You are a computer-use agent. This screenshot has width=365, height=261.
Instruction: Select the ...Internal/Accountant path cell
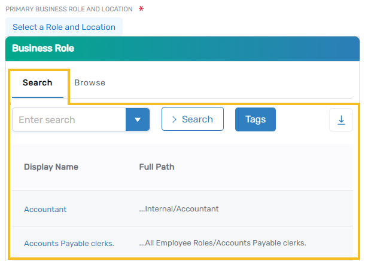[179, 208]
